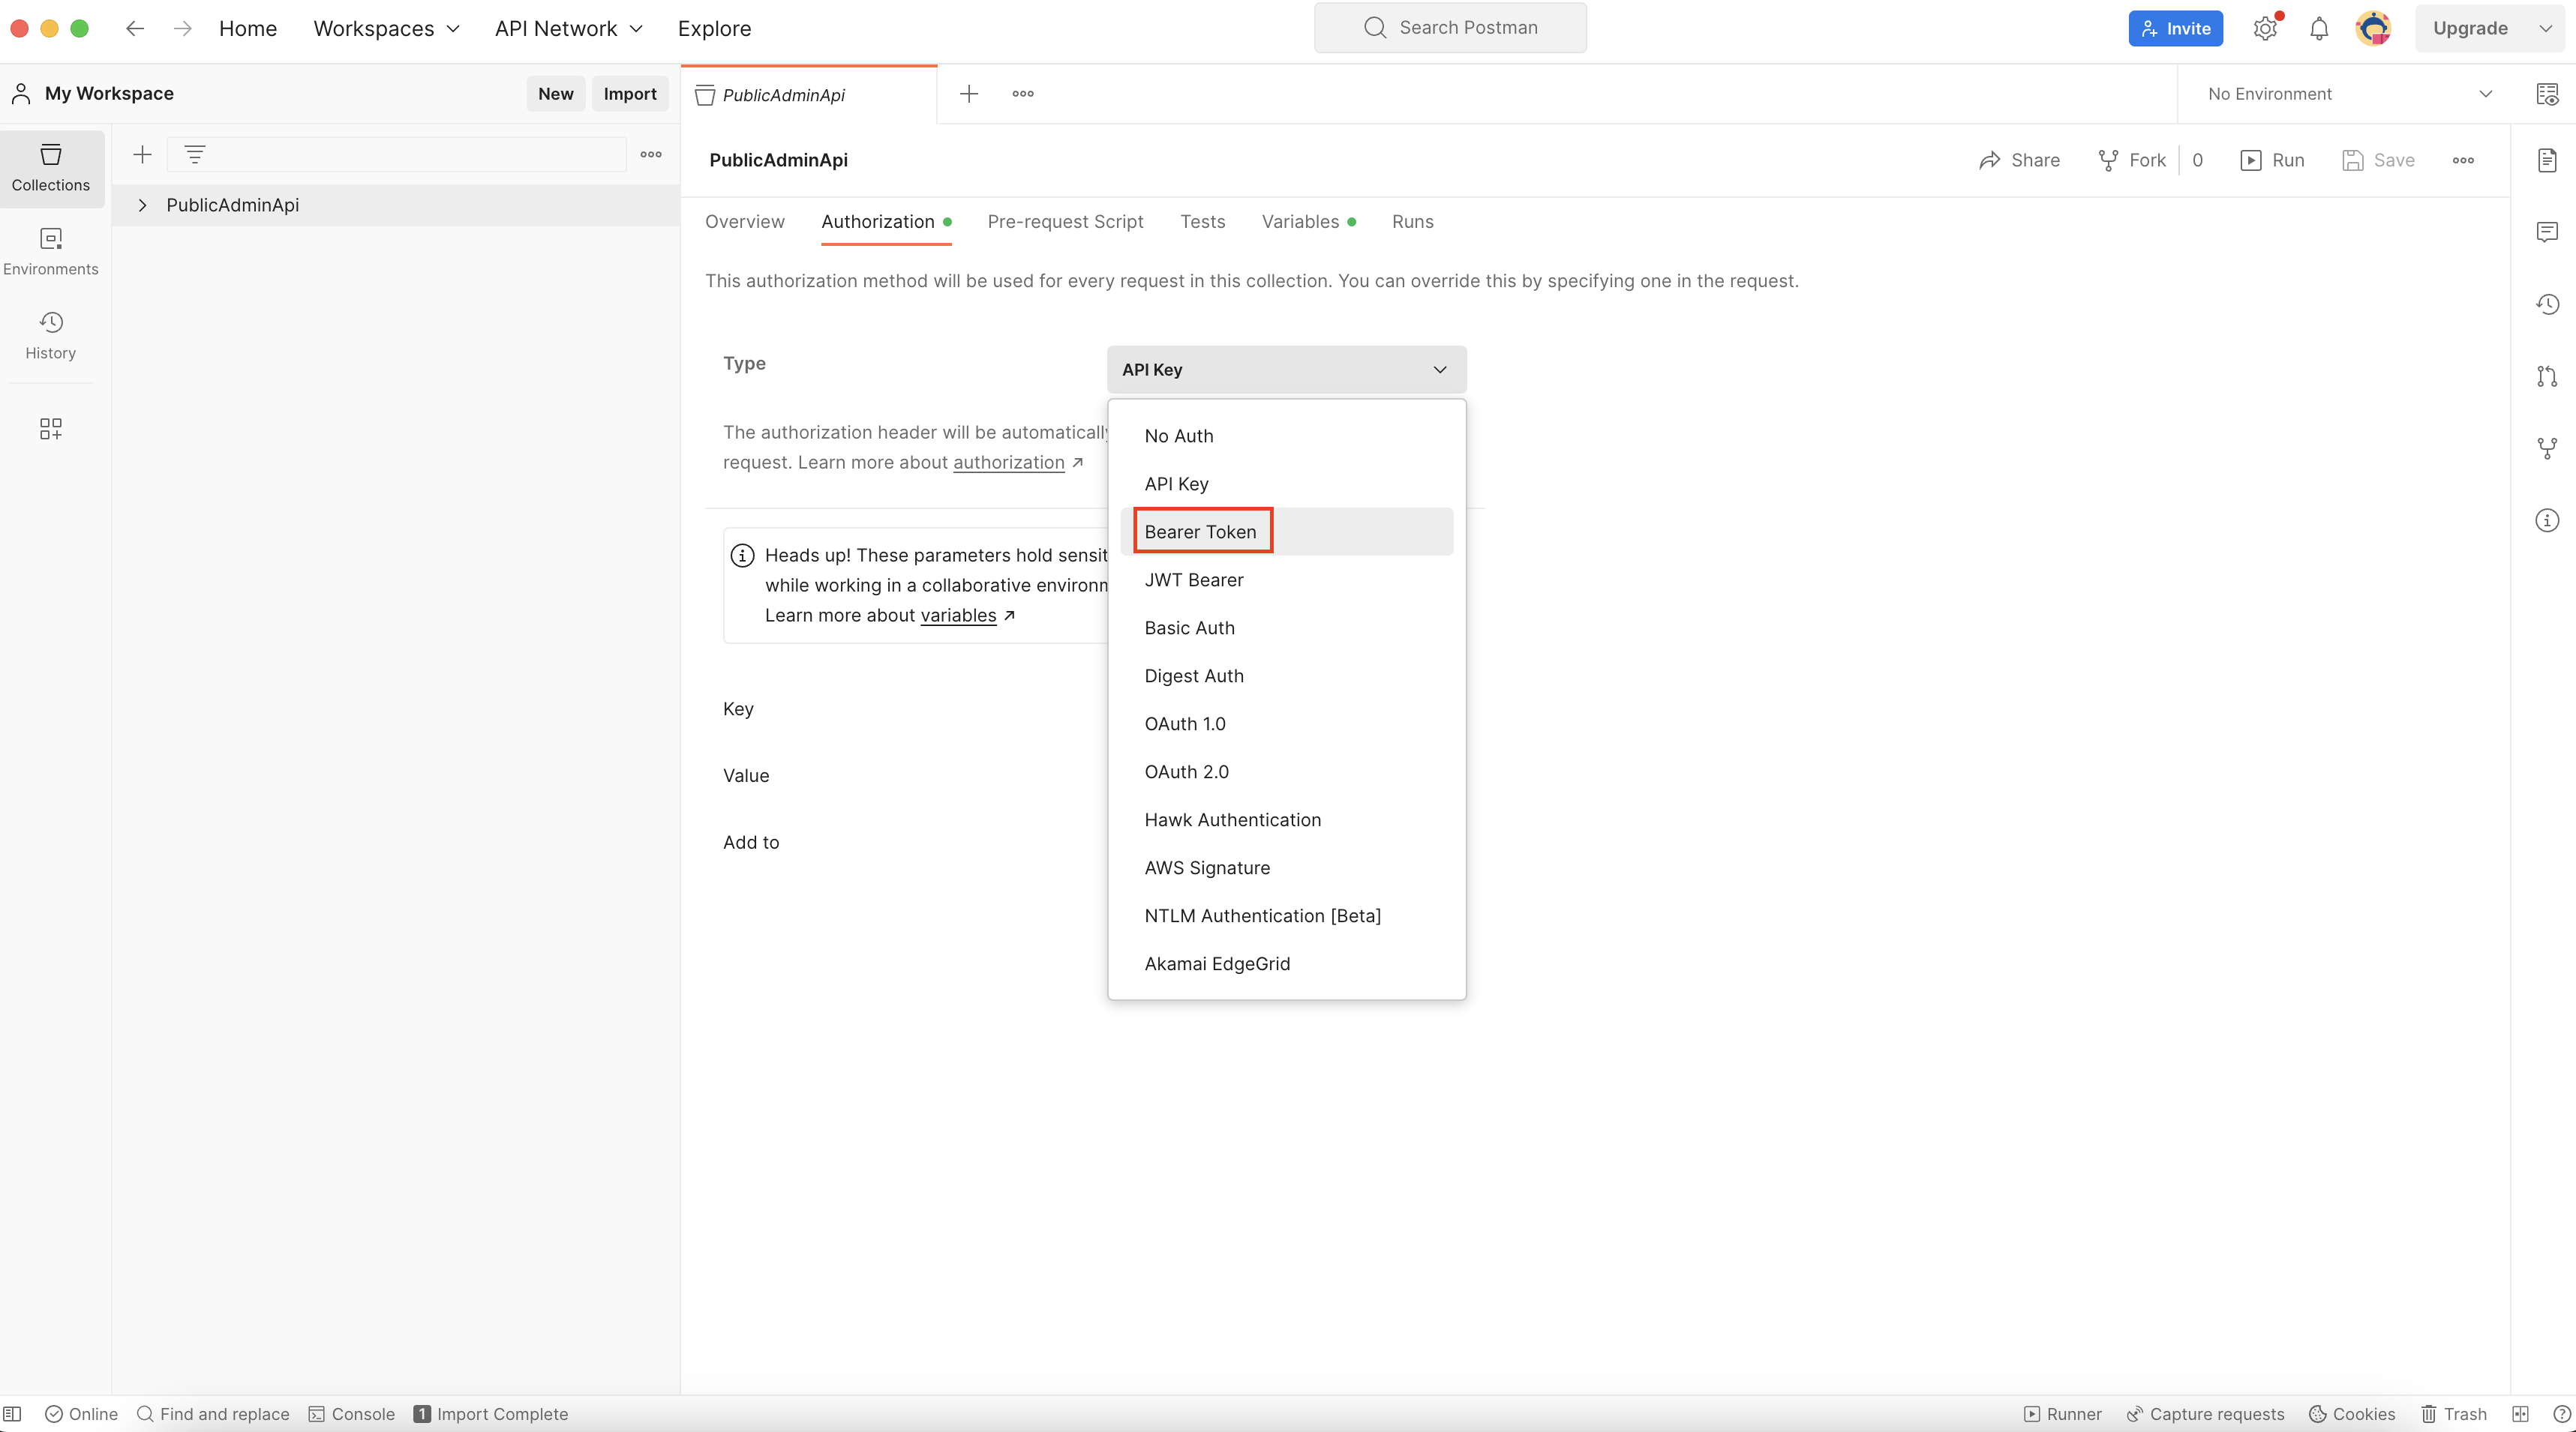
Task: Click the configure workspace sidebar grid icon
Action: pos(50,429)
